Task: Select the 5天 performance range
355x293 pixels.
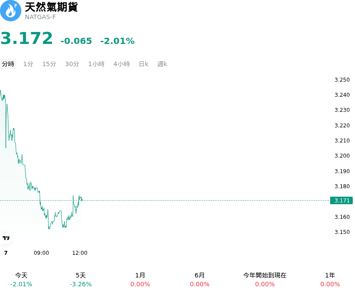Action: (x=81, y=280)
